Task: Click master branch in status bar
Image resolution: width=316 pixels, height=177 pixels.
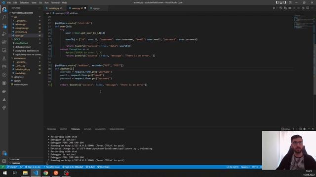Action: coord(12,167)
